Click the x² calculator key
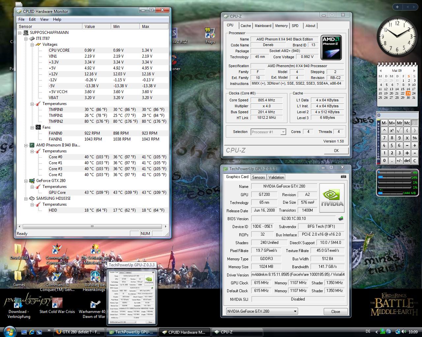422x337 pixels. coord(392,130)
